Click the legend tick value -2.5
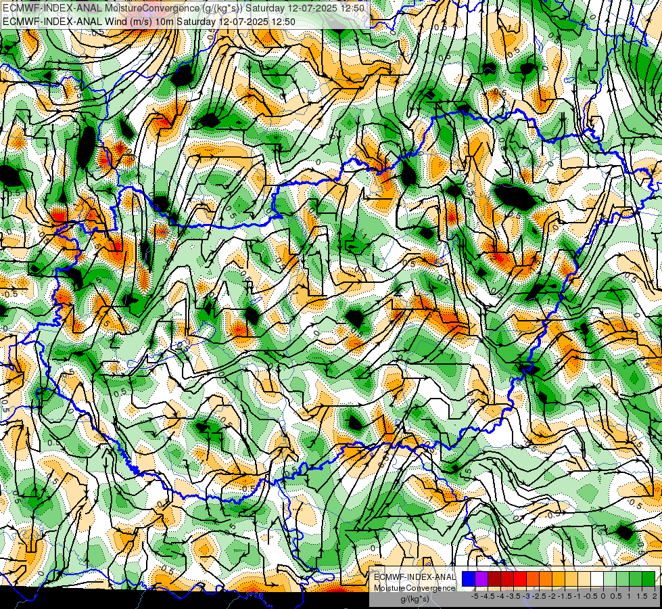Viewport: 662px width, 609px height. 539,596
